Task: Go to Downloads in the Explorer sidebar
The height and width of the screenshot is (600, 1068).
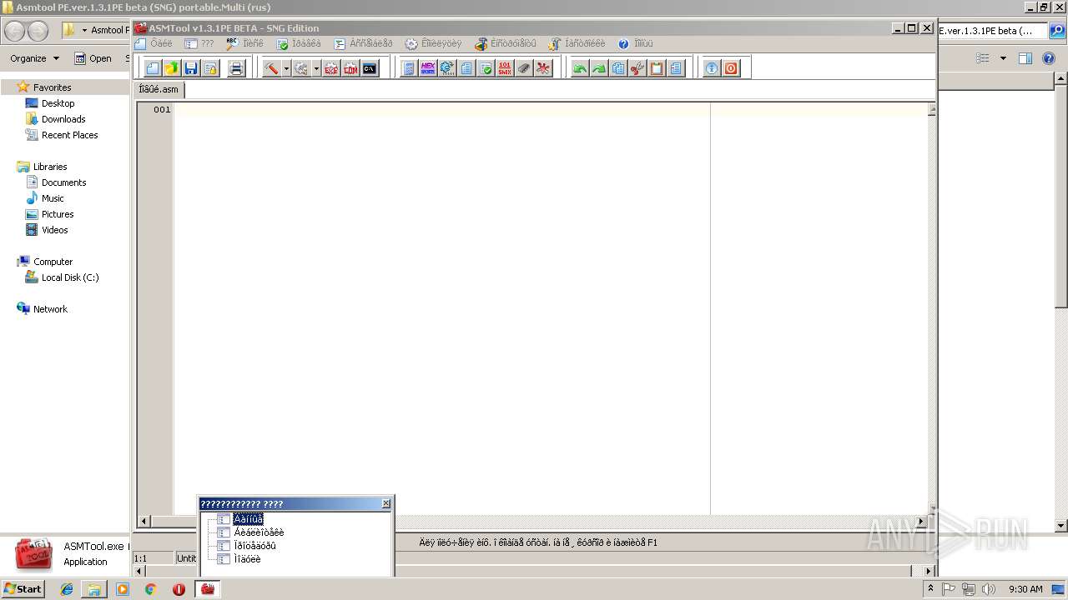Action: [63, 119]
